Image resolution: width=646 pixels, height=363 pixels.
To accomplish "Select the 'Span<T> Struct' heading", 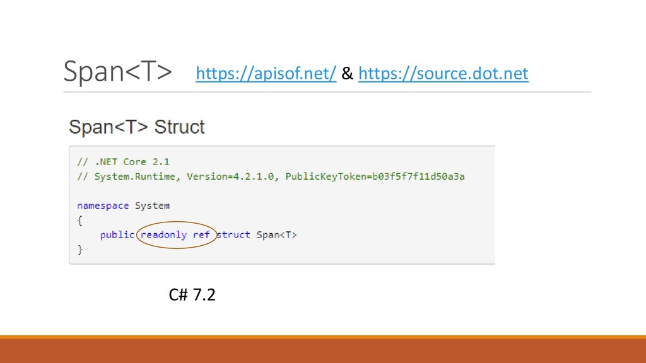I will (x=137, y=127).
